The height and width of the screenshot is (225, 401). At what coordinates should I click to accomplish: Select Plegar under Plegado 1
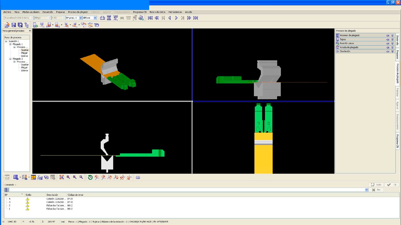(x=24, y=53)
